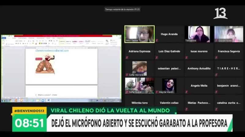Image resolution: width=245 pixels, height=137 pixels.
Task: Click the muted mic icon on Angelo Mella
Action: [187, 92]
